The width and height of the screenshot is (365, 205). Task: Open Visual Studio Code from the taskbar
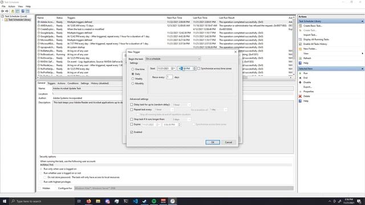pyautogui.click(x=135, y=201)
